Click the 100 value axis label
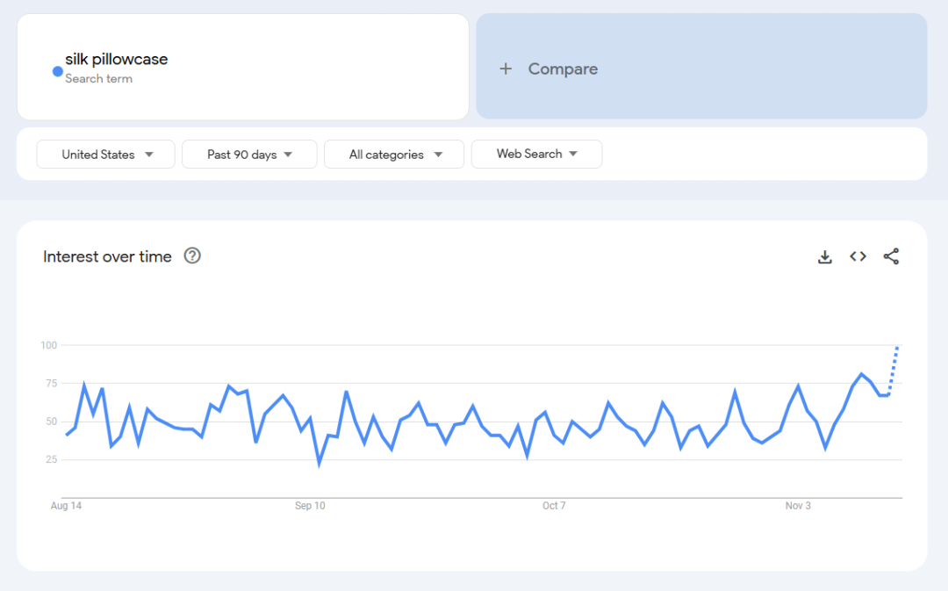The width and height of the screenshot is (948, 591). [x=48, y=345]
